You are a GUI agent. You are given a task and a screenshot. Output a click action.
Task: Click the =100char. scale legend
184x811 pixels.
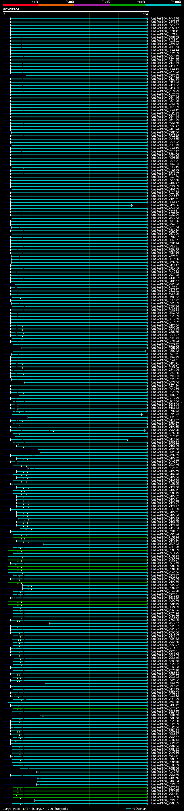point(137,808)
